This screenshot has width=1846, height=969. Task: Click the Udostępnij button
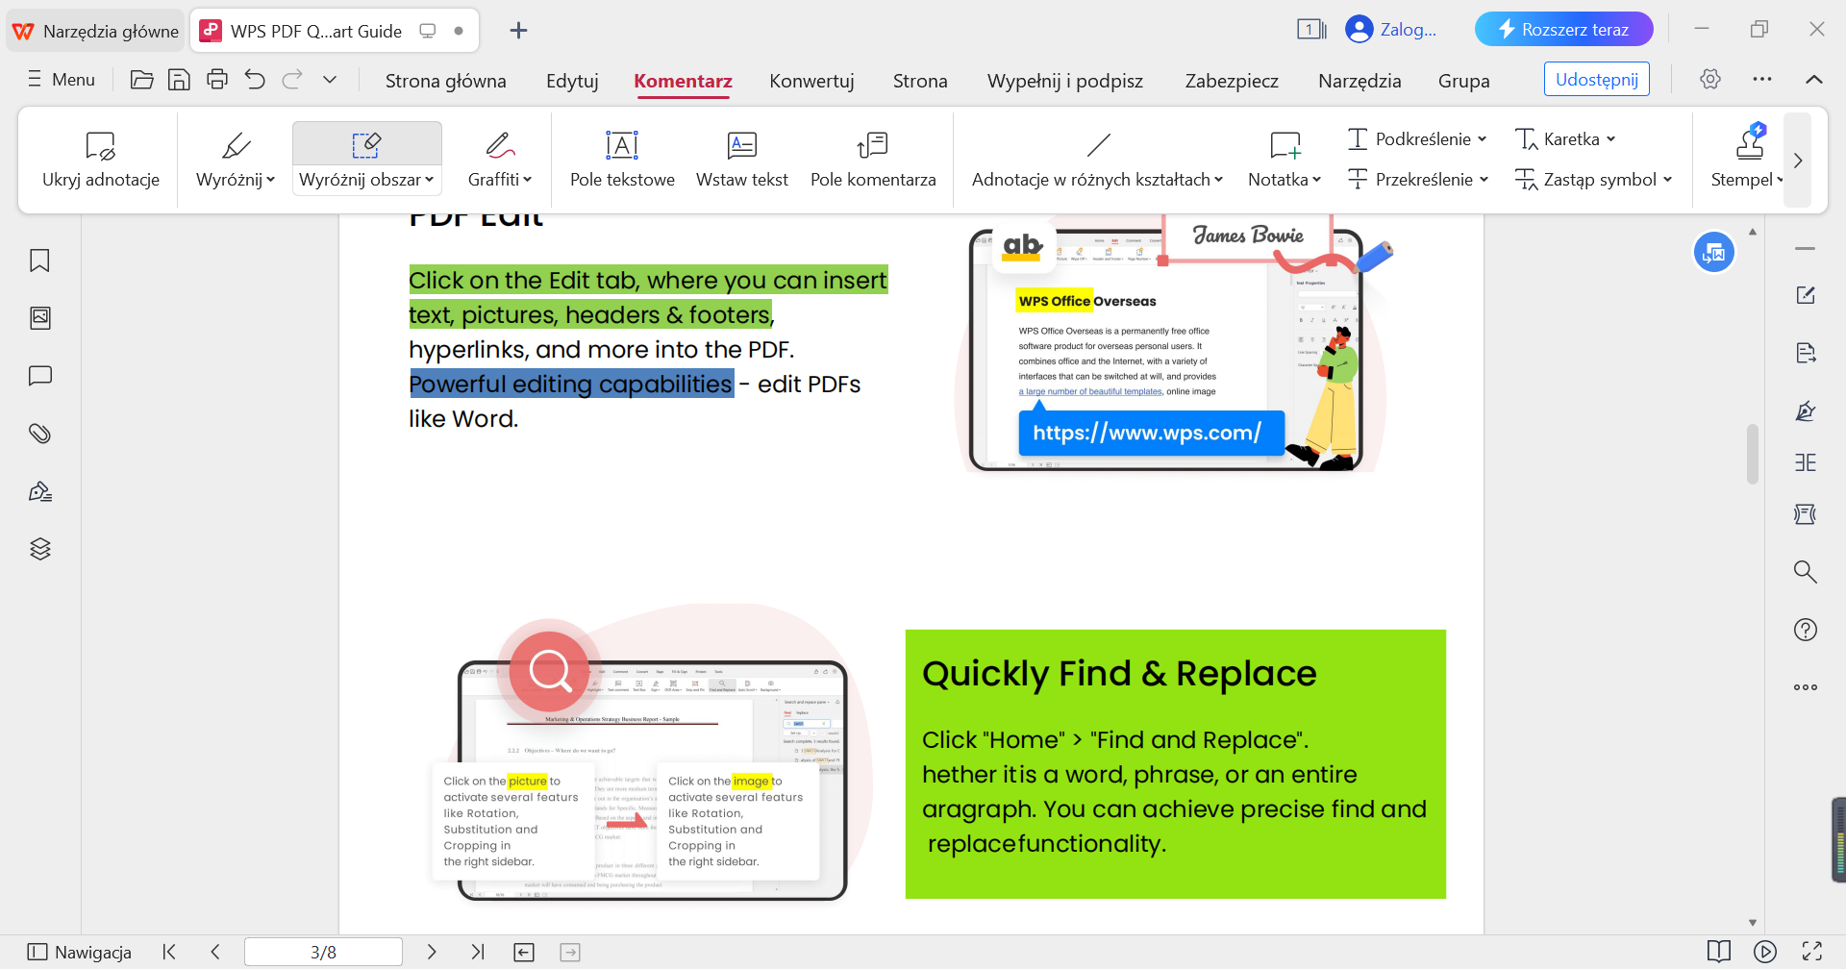[1597, 79]
